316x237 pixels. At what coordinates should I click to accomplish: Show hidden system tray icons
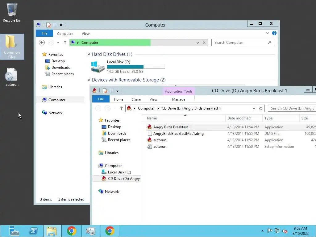tap(262, 231)
